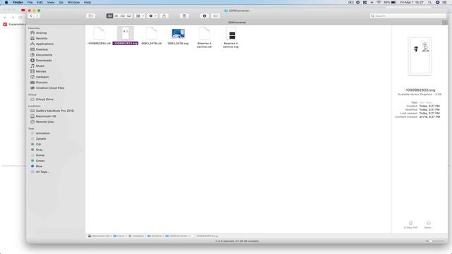Select the last .svg file in the row
Viewport: 452px width, 254px height.
(x=231, y=37)
